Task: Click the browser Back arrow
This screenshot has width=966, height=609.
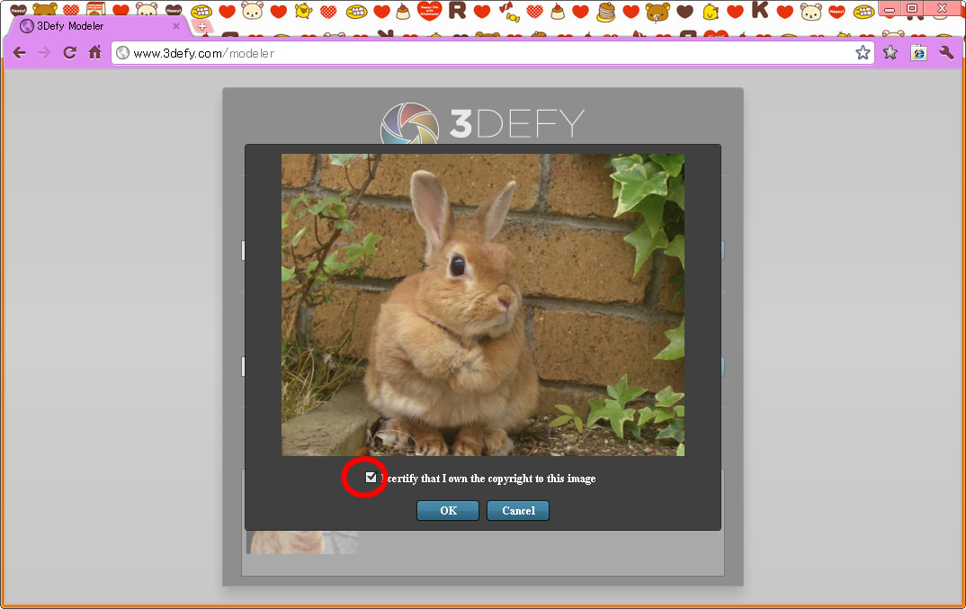Action: [x=19, y=53]
